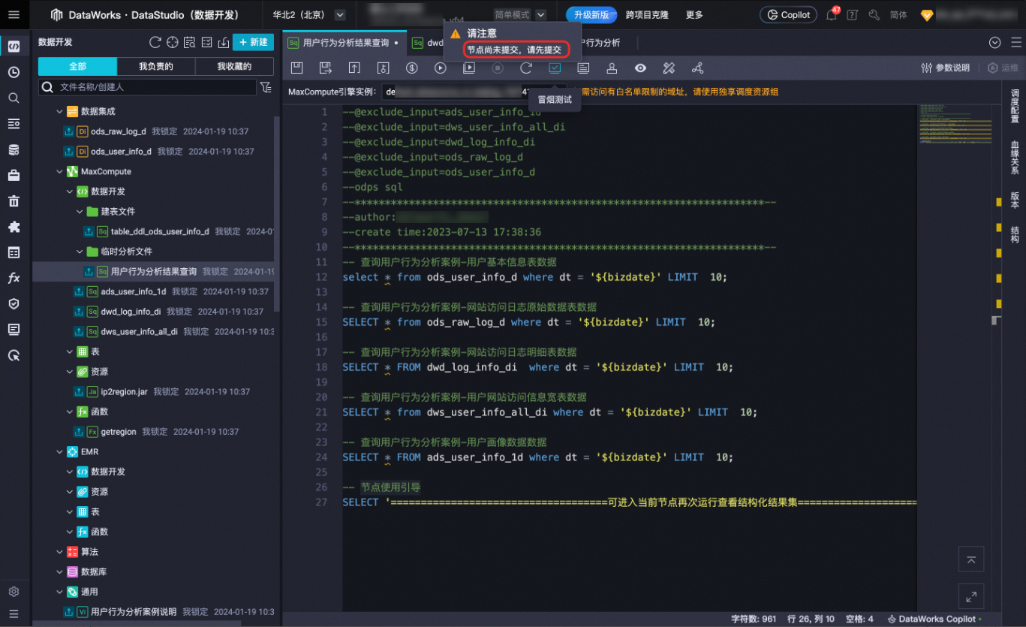Open the toolbox briefcase sidebar icon
The height and width of the screenshot is (627, 1026).
pyautogui.click(x=14, y=176)
